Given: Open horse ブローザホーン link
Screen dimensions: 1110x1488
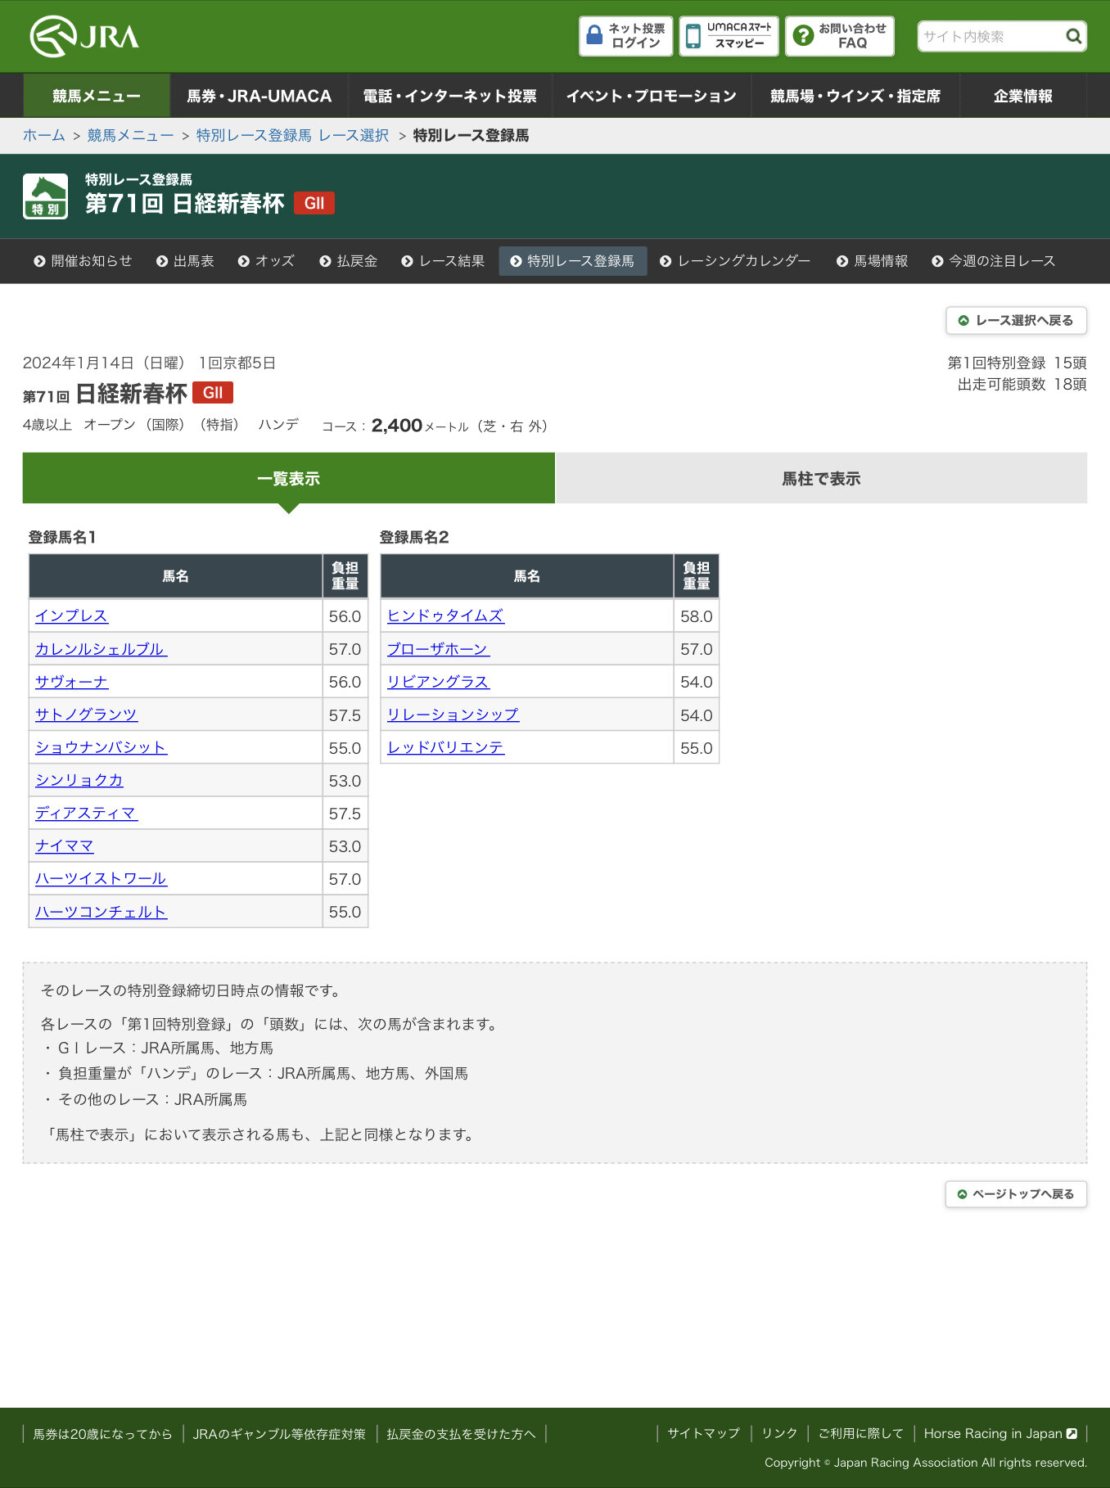Looking at the screenshot, I should (x=438, y=649).
